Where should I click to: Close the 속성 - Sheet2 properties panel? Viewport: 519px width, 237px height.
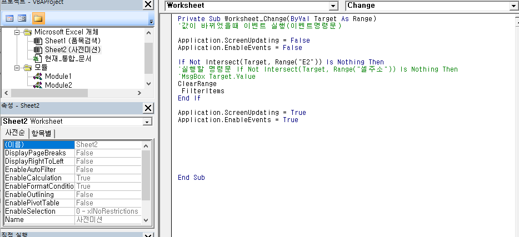[x=148, y=108]
